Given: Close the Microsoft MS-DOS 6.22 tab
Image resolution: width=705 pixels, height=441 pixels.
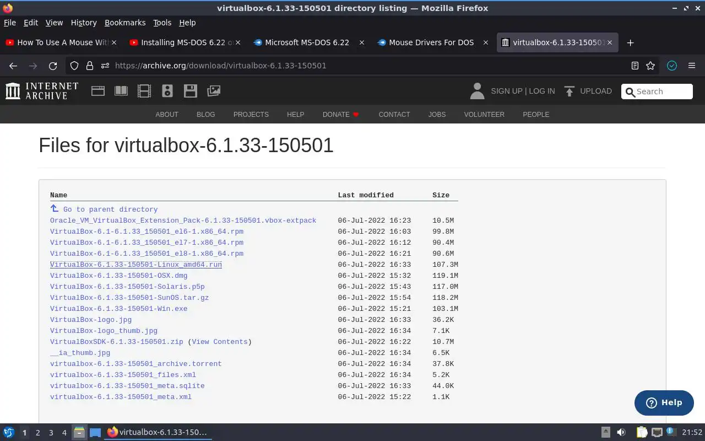Looking at the screenshot, I should click(362, 42).
